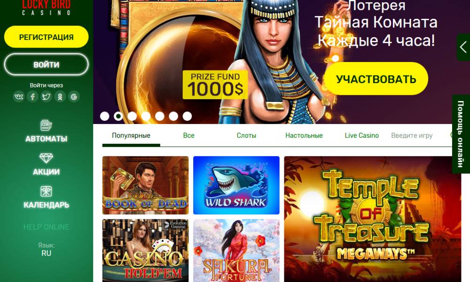
Task: Open the КАЛЕНДАРЬ gift icon
Action: point(46,191)
